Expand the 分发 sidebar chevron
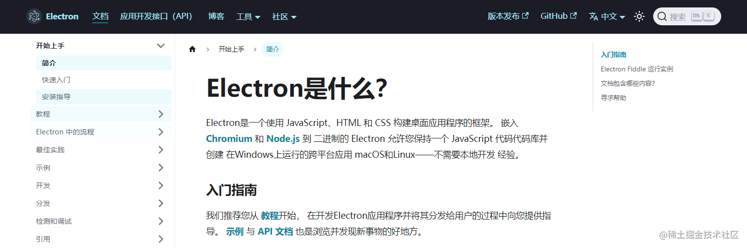 [161, 203]
